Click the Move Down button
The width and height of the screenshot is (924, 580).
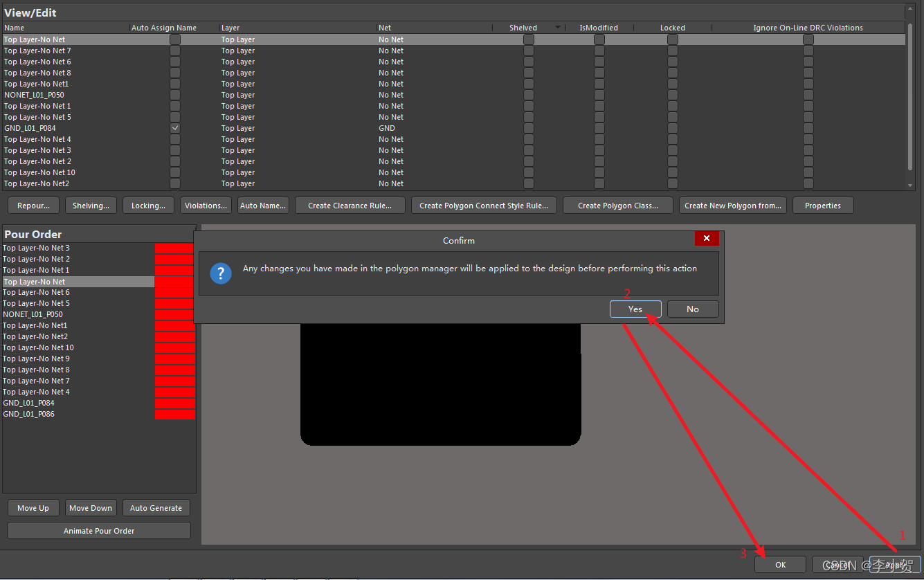(x=91, y=508)
